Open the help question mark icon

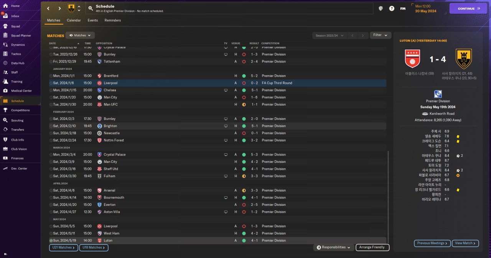[392, 8]
